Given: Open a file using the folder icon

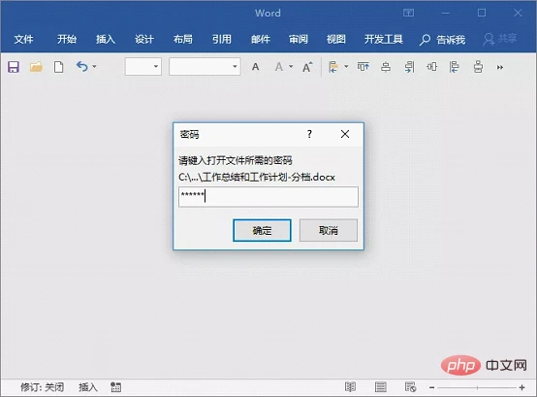Looking at the screenshot, I should pyautogui.click(x=36, y=67).
